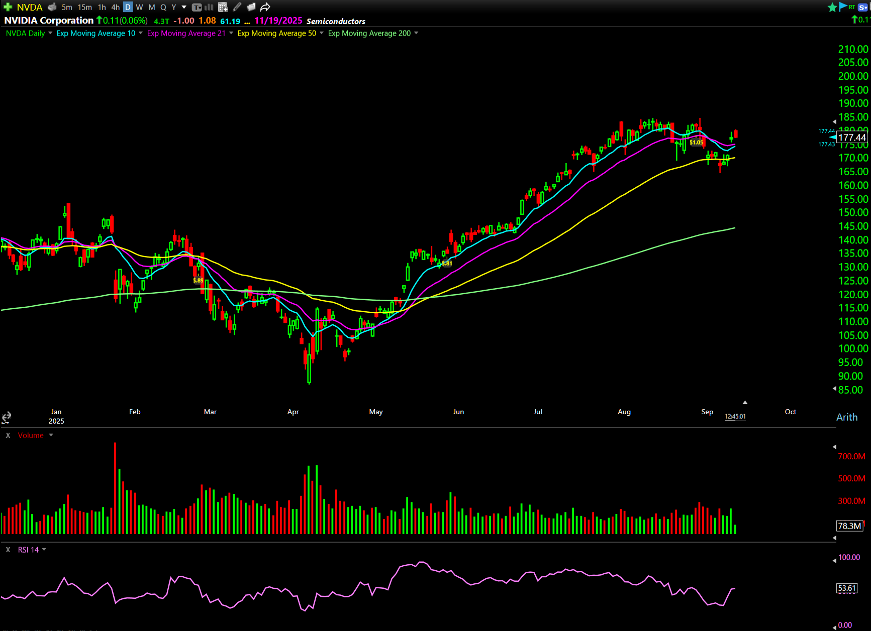Click the 210.00 price axis label
The image size is (871, 631).
point(853,49)
